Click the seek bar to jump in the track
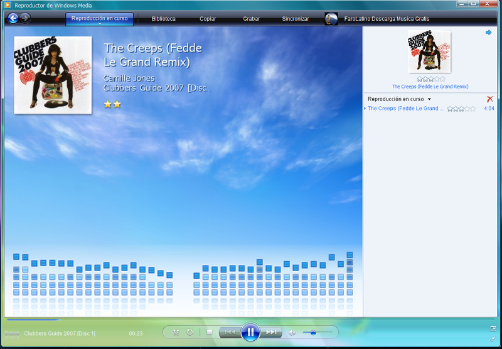 [250, 319]
